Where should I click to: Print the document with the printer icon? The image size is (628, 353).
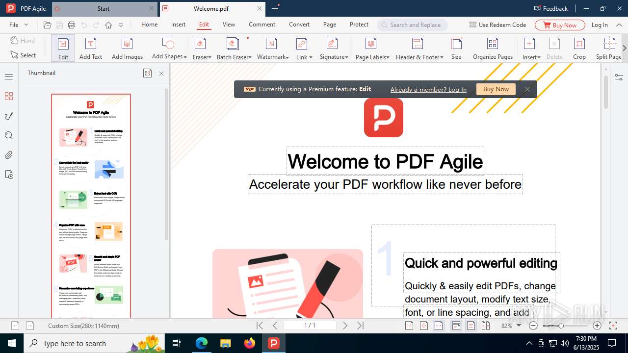[72, 25]
